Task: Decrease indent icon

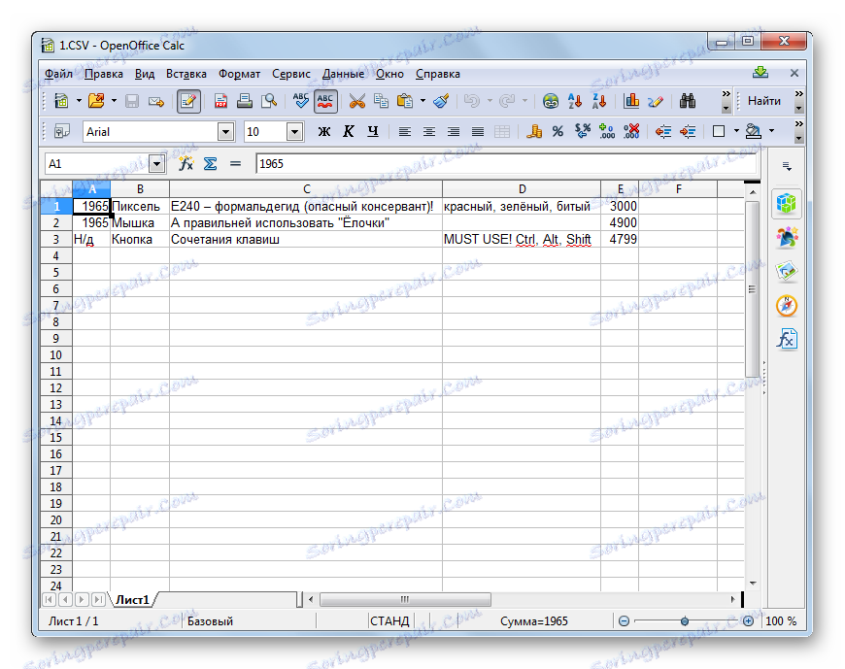Action: click(662, 131)
